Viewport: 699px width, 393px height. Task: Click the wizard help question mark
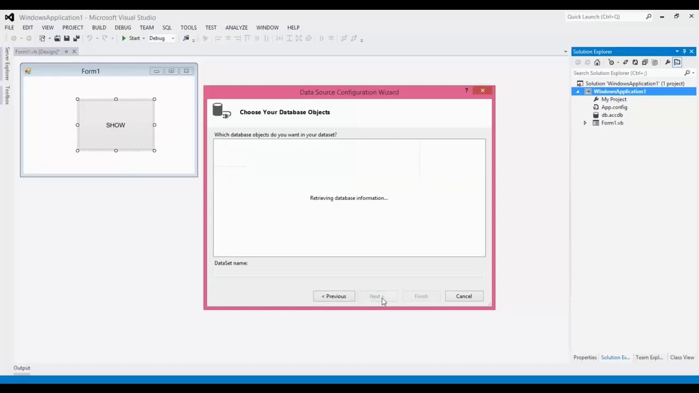466,90
